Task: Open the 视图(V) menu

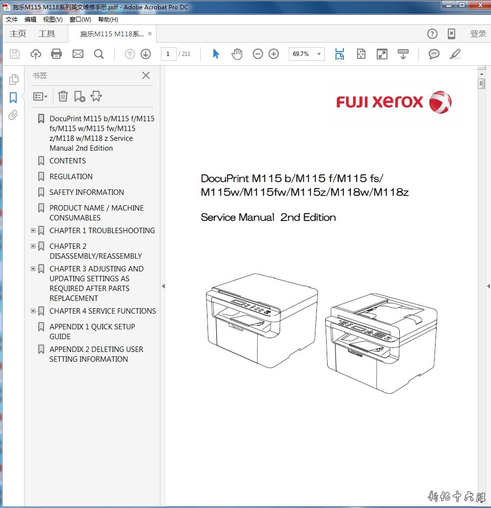Action: click(52, 20)
